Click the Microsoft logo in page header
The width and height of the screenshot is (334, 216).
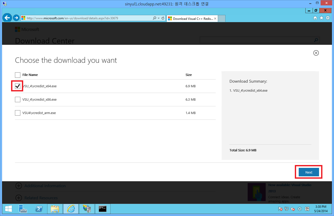[27, 29]
